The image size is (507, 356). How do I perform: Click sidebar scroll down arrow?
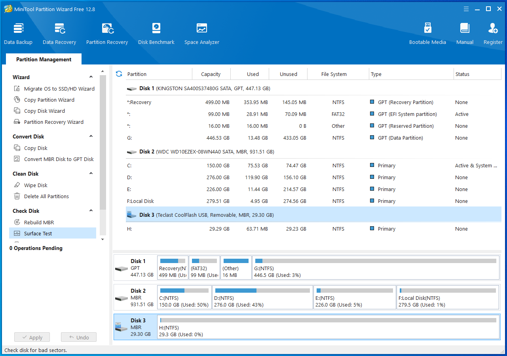103,239
